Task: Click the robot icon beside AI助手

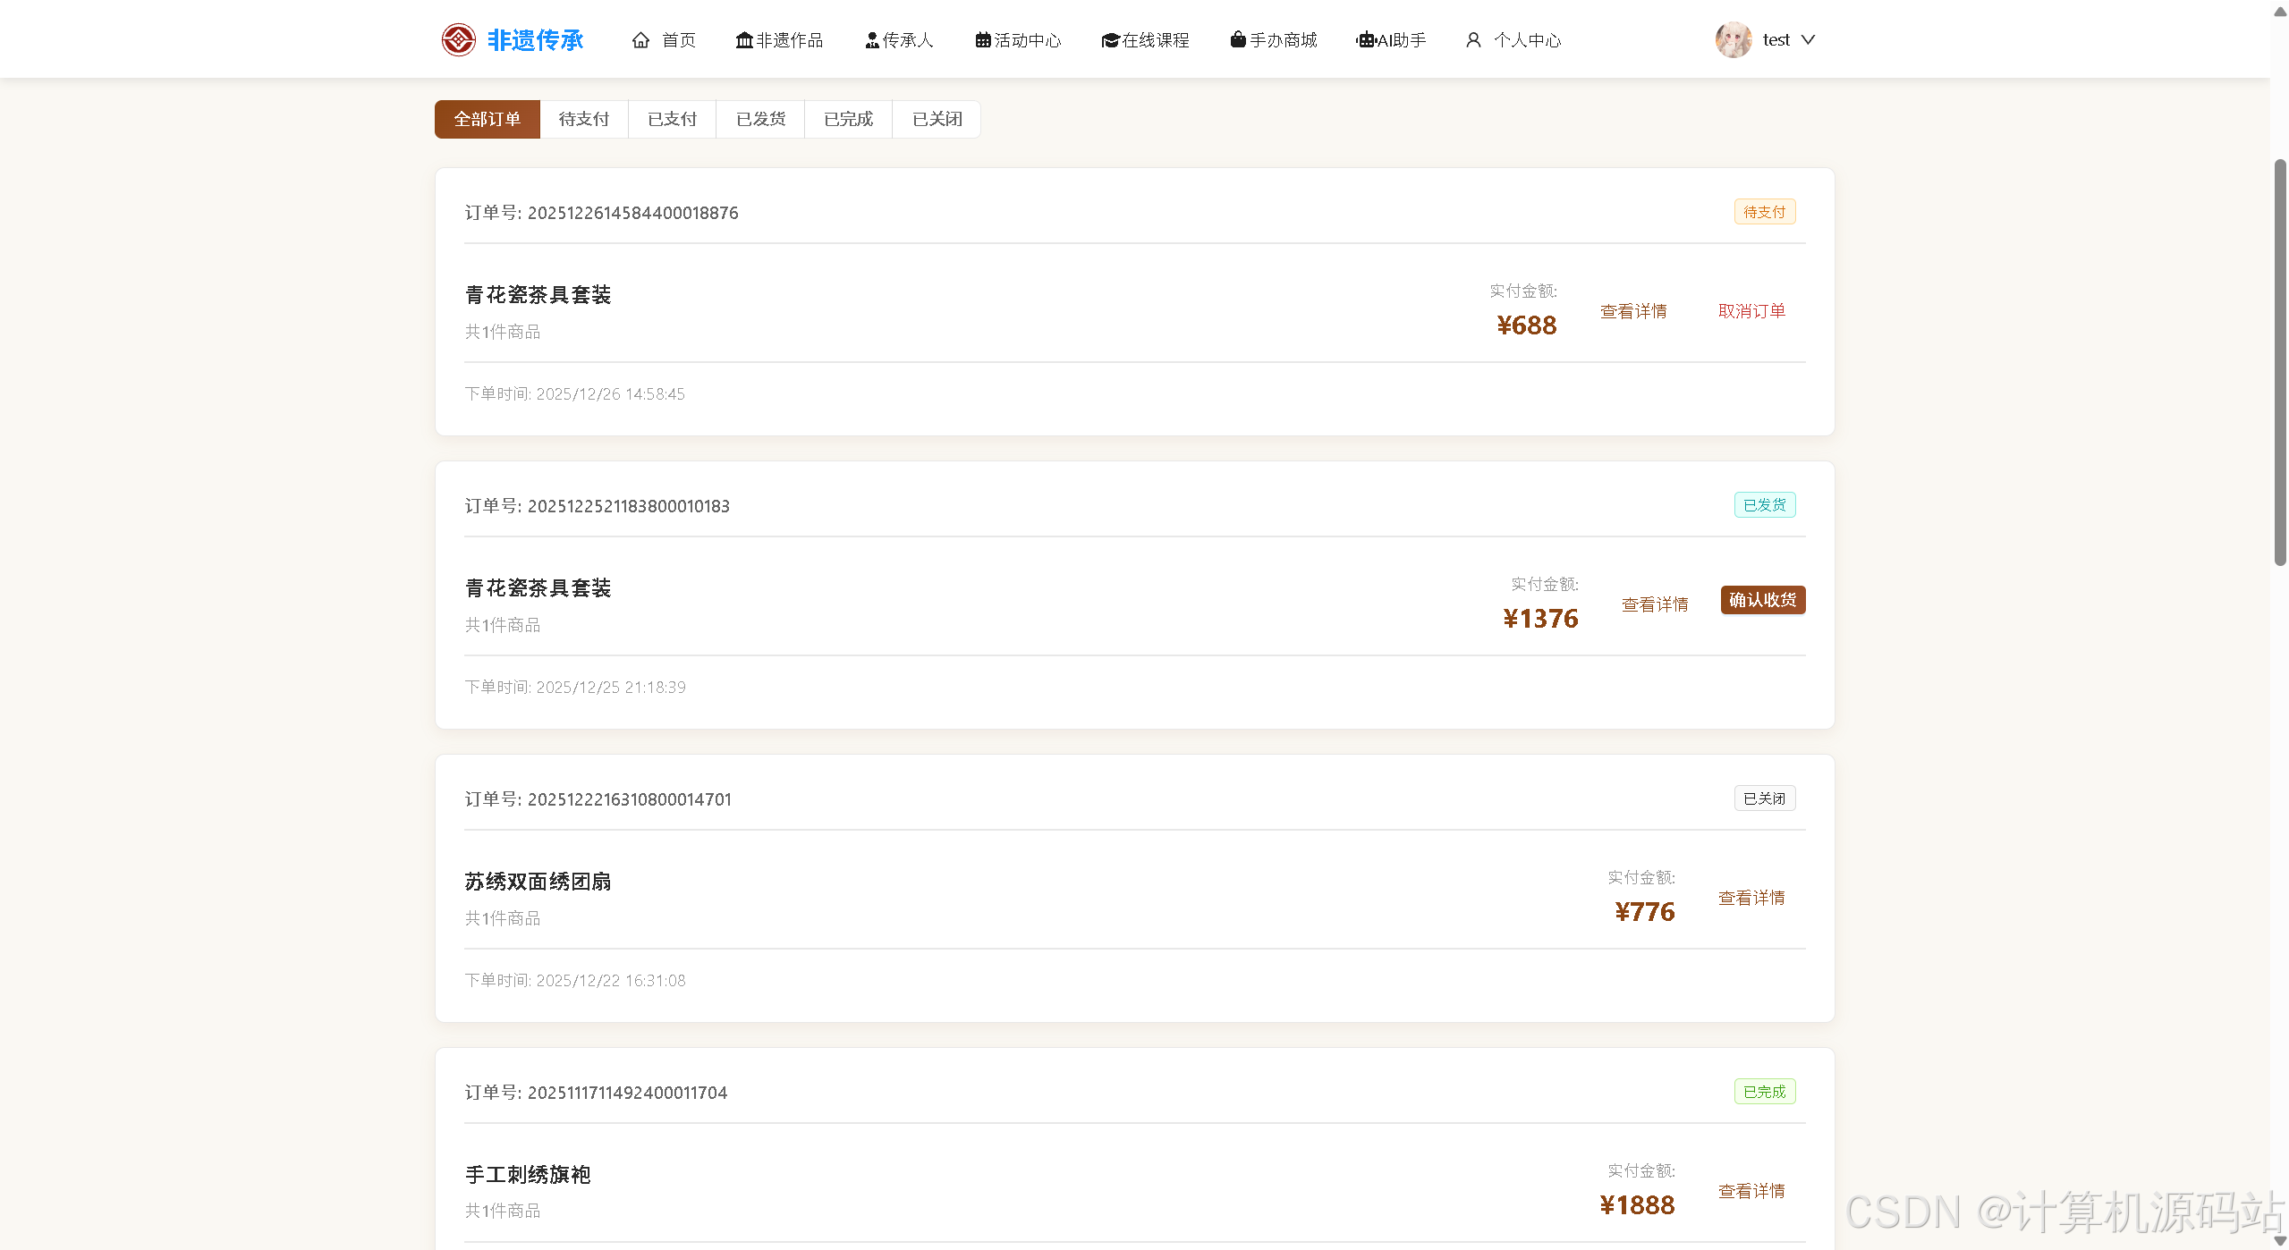Action: click(1365, 40)
